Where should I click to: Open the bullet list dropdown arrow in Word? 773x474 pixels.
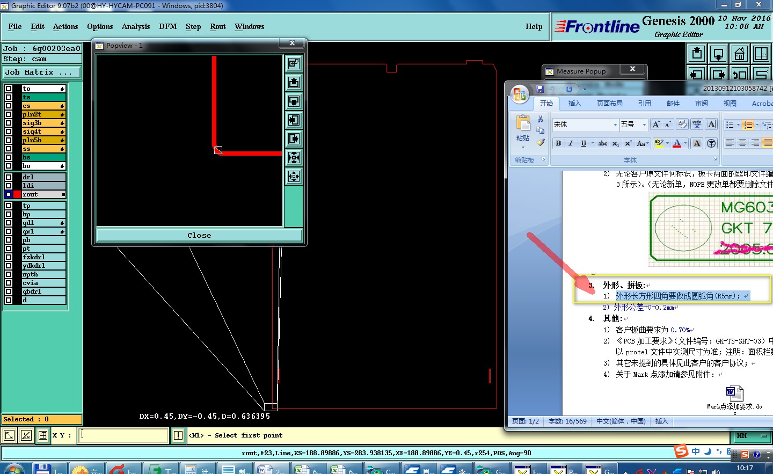click(738, 125)
